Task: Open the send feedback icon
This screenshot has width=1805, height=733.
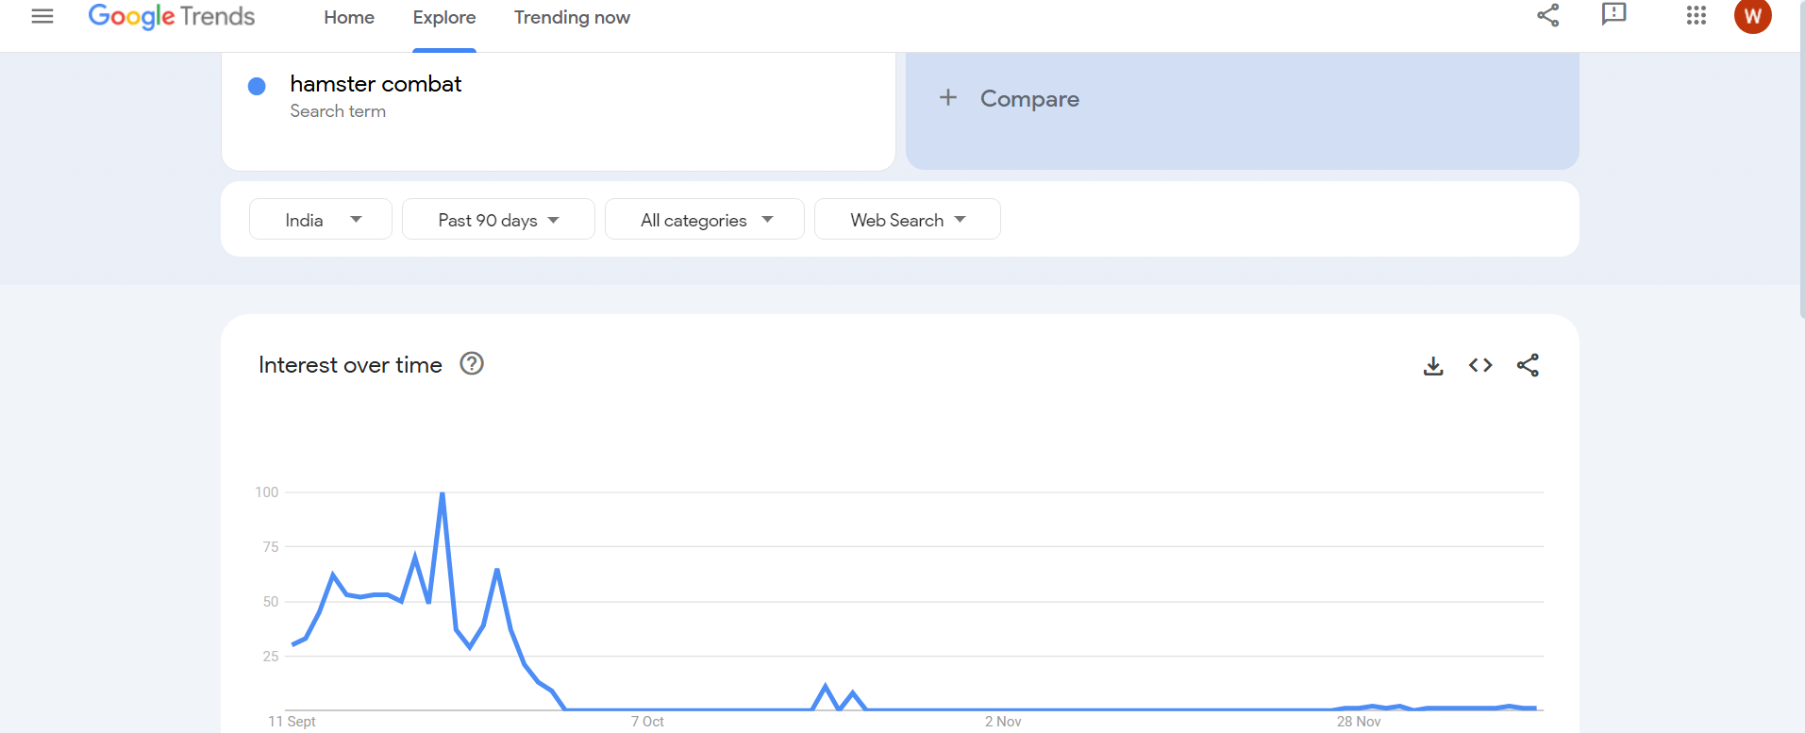Action: (x=1614, y=15)
